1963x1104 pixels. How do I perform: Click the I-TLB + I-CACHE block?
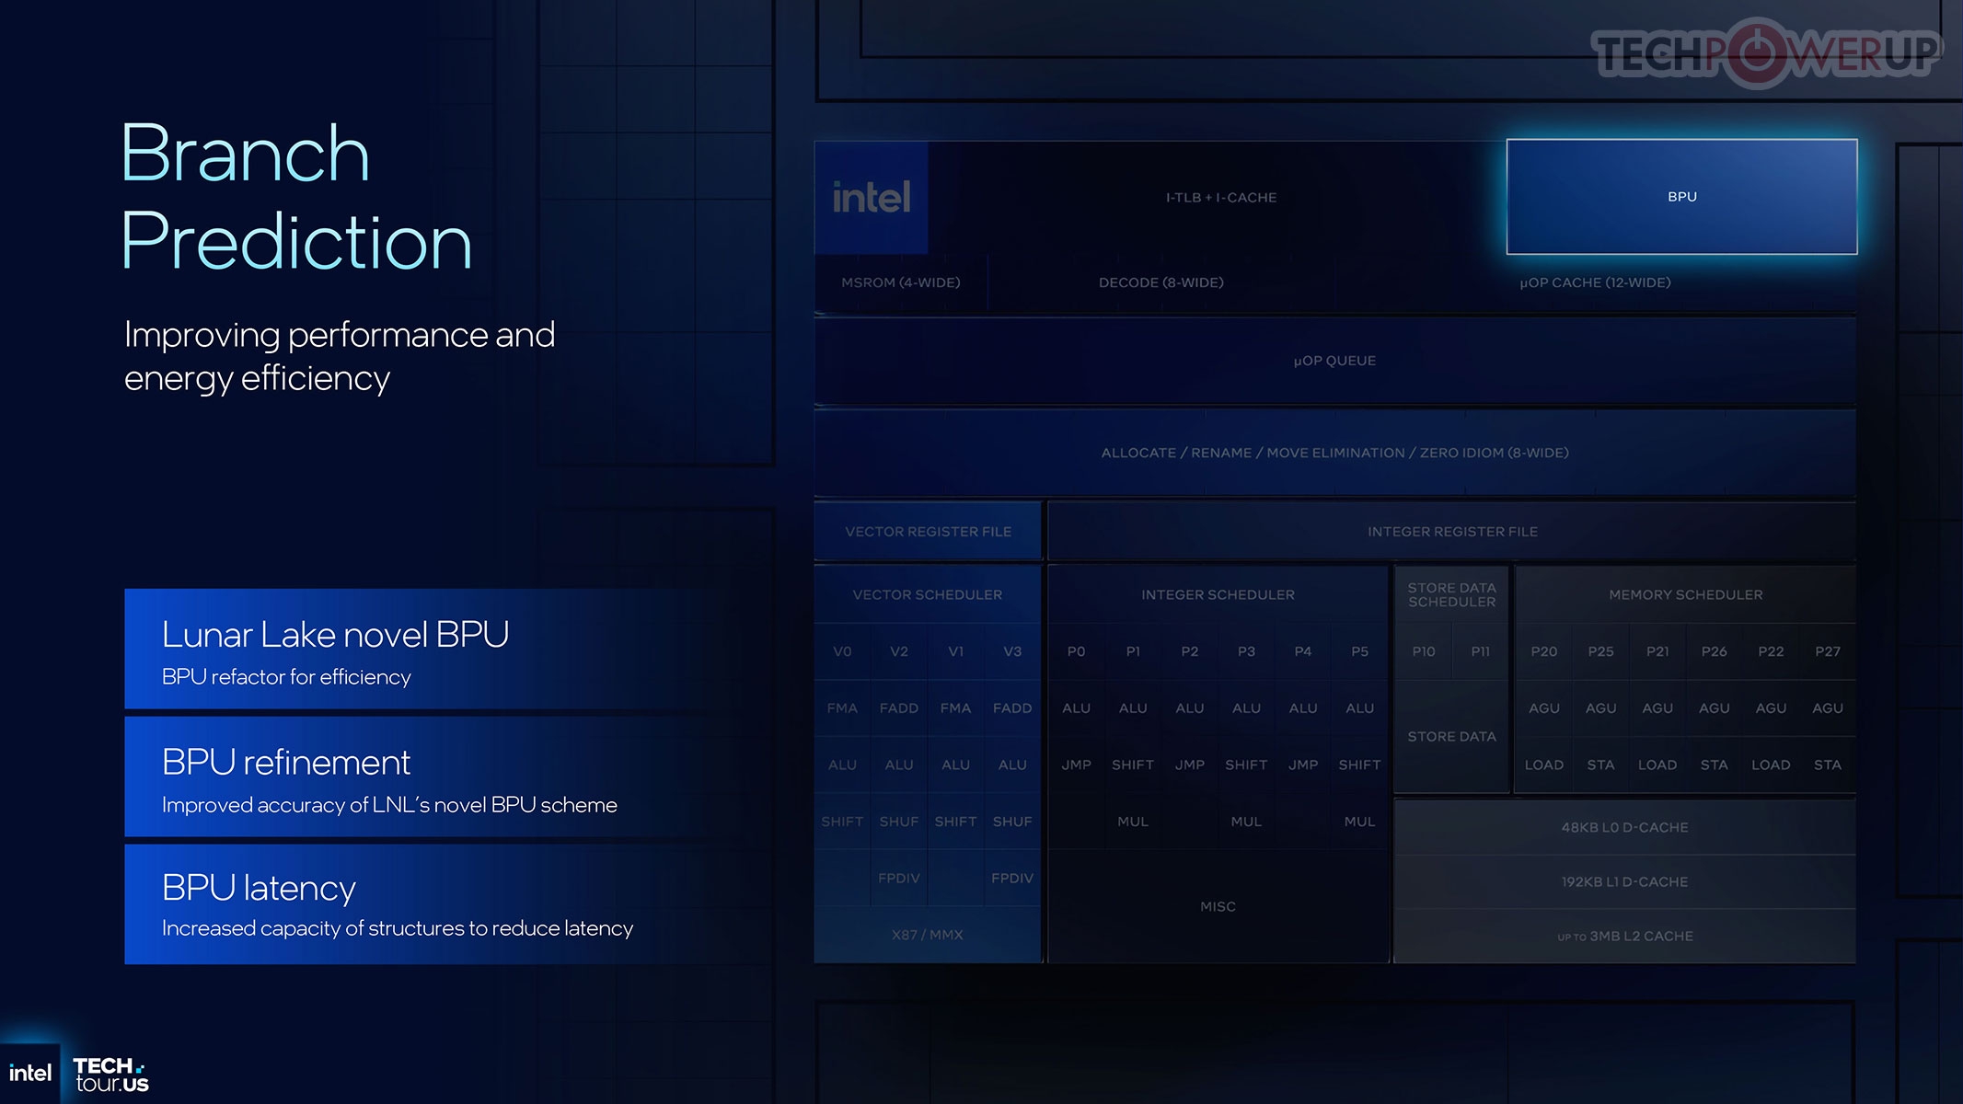(x=1220, y=198)
